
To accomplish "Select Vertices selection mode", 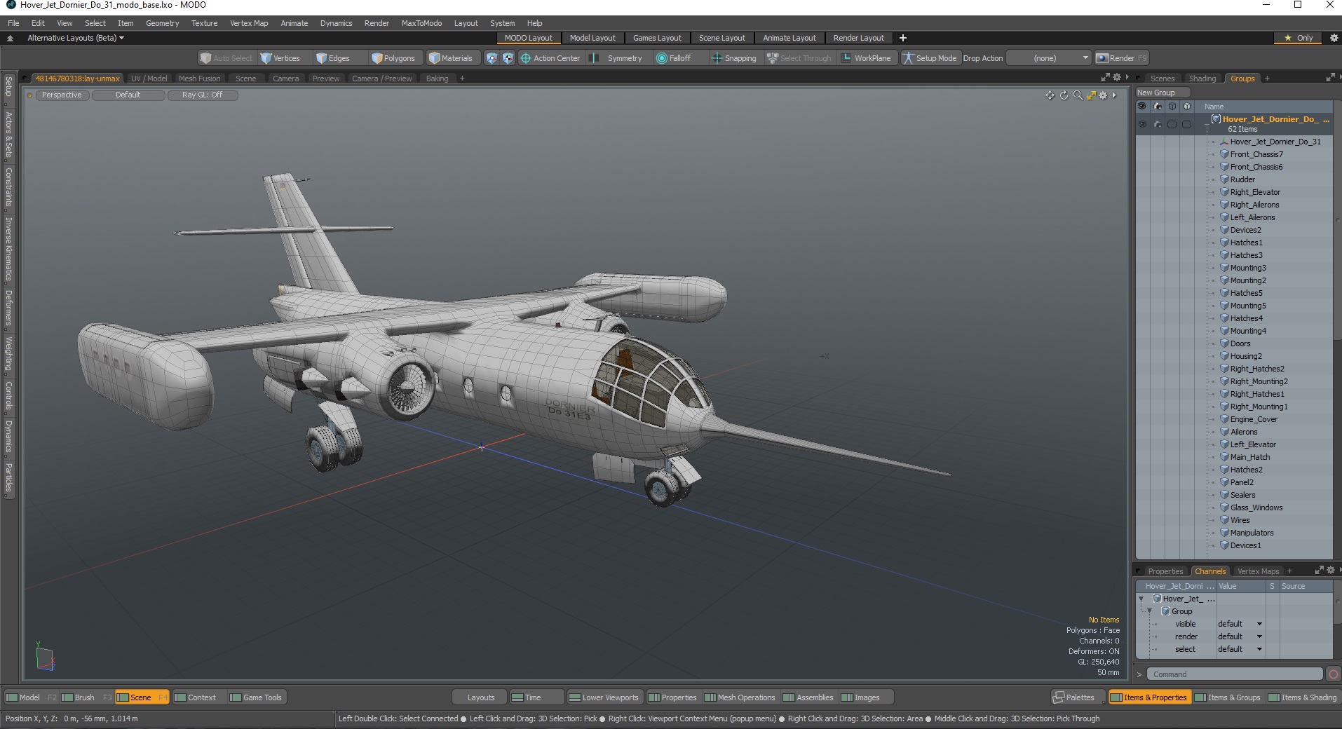I will tap(280, 58).
